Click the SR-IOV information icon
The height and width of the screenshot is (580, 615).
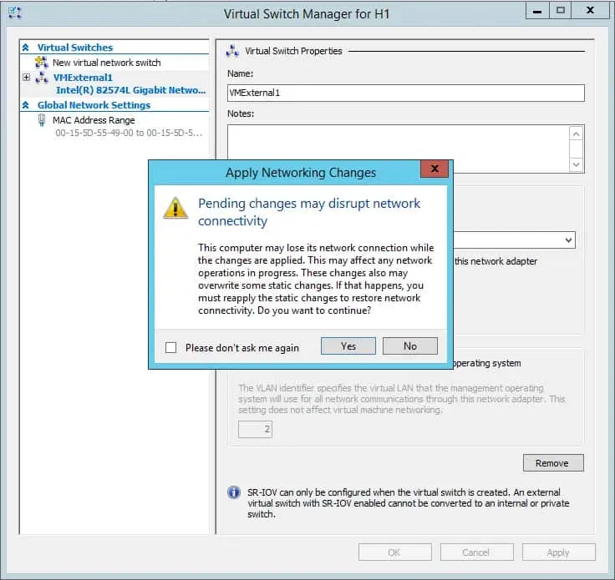pyautogui.click(x=234, y=492)
